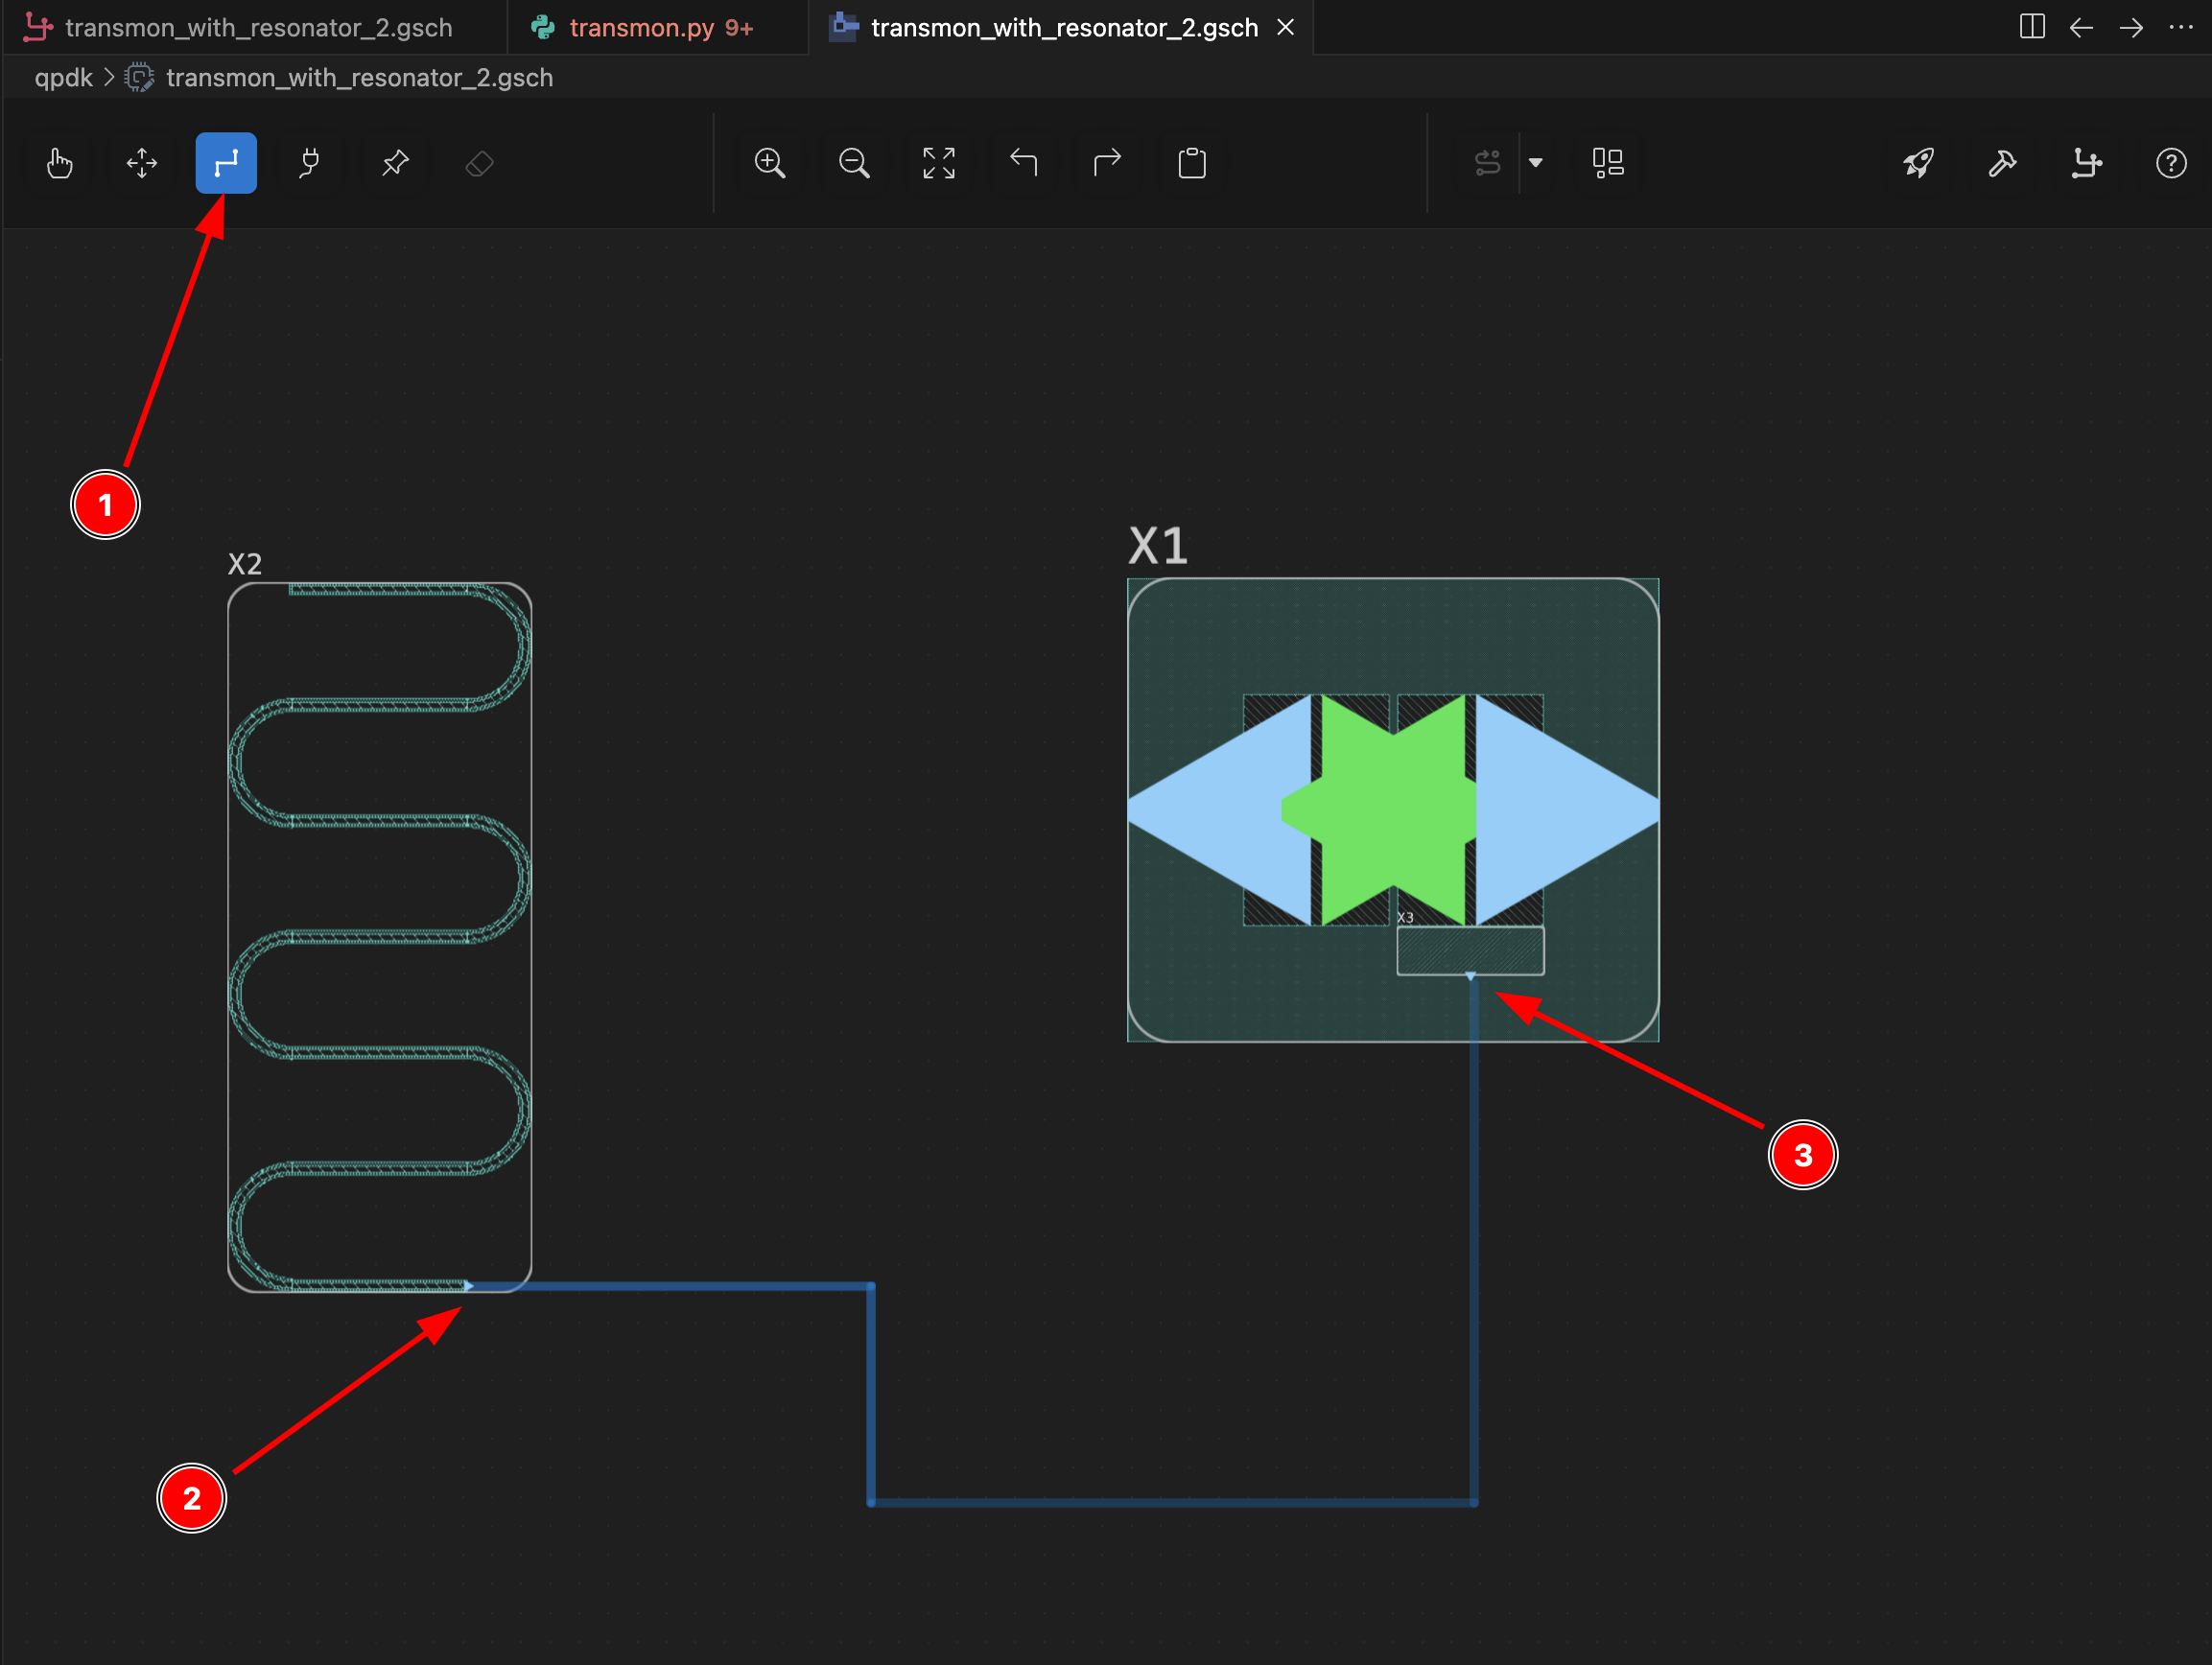Select the pin tool
The width and height of the screenshot is (2212, 1665).
395,163
